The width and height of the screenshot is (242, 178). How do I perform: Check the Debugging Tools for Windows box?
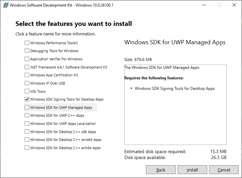pos(27,51)
